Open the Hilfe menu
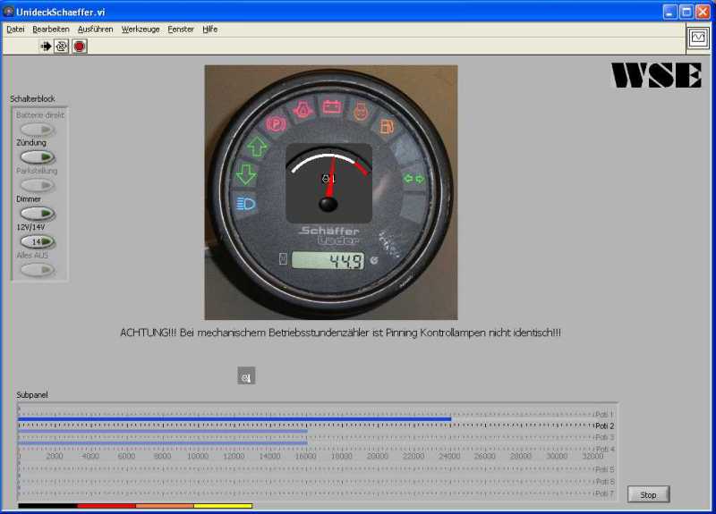This screenshot has height=514, width=716. 209,29
